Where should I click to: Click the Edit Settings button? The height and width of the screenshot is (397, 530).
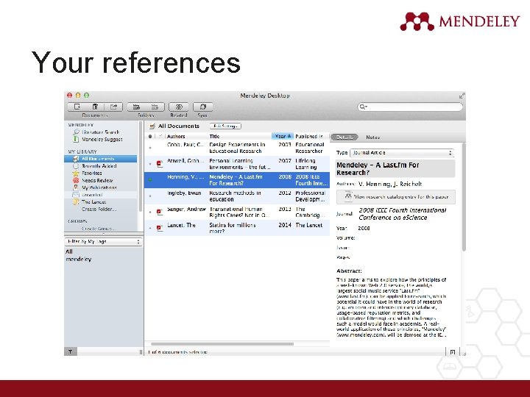225,126
